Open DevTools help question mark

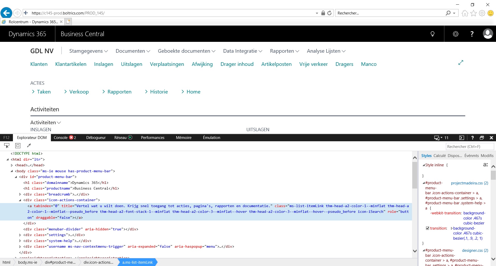tap(472, 138)
